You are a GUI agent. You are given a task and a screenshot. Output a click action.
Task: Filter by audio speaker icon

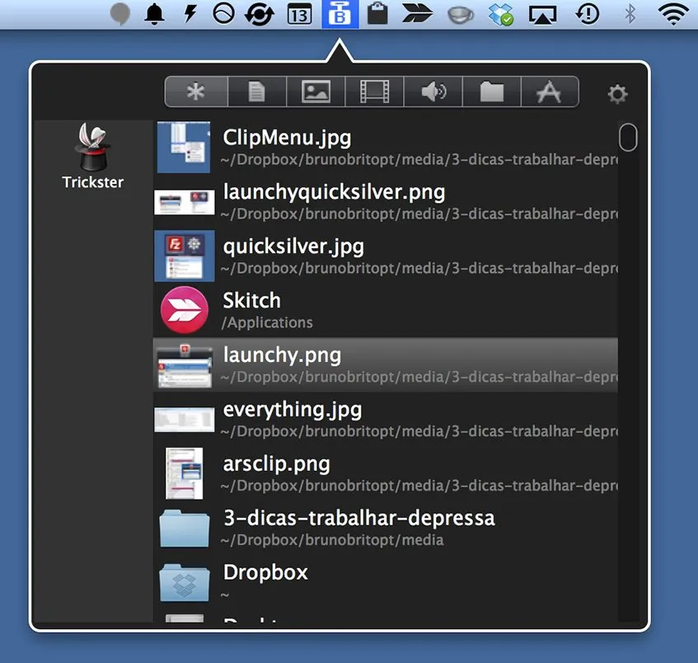(x=433, y=92)
